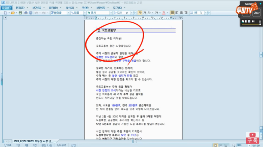Click the next document tab arrow
Screen dimensions: 263x147
pyautogui.click(x=10, y=141)
